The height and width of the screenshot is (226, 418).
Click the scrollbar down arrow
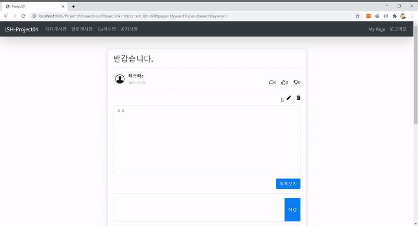coord(415,224)
